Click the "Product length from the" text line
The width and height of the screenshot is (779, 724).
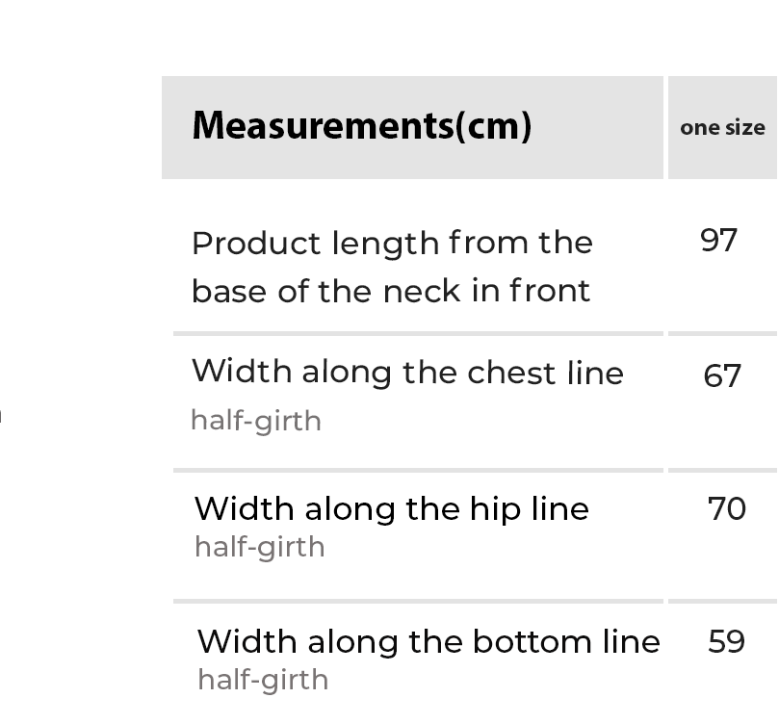click(392, 243)
